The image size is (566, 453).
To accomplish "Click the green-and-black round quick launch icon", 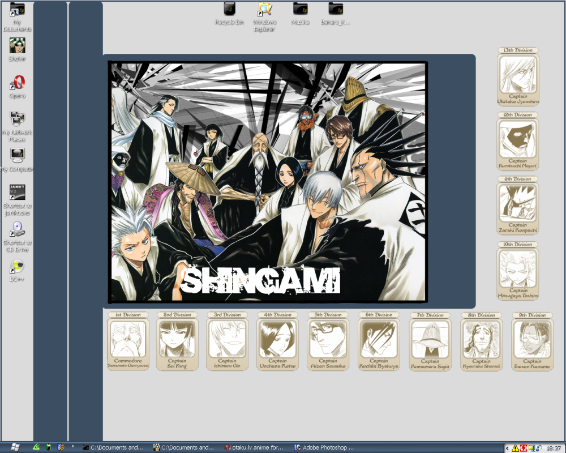I will pos(48,447).
